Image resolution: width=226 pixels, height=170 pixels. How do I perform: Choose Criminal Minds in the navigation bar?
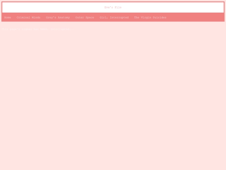28,18
